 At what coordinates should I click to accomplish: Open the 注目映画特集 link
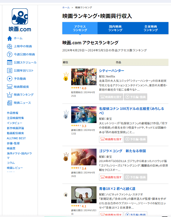coord(15,118)
